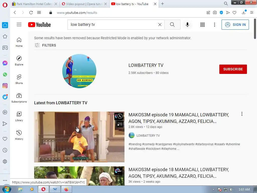Open Opera sidebar Settings gear
Viewport: 257px width, 193px height.
5,162
